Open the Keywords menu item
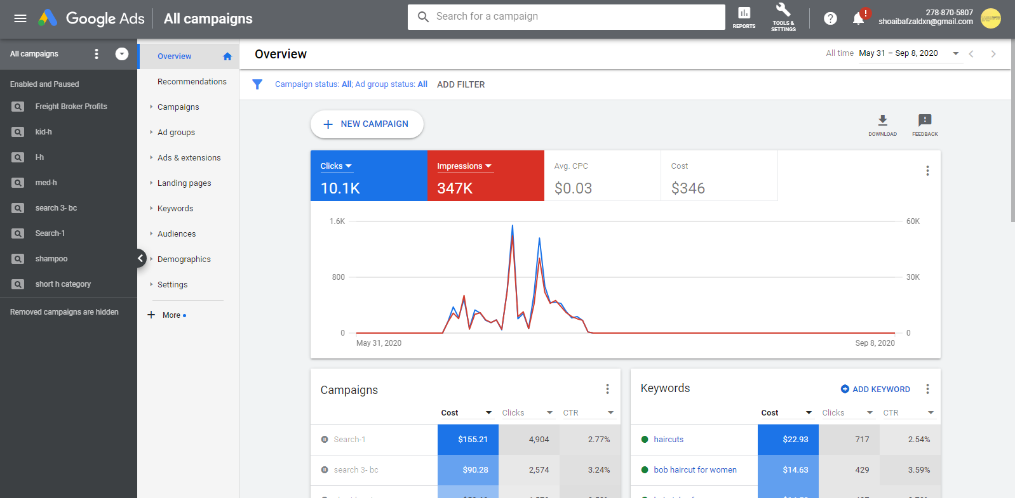The width and height of the screenshot is (1015, 498). coord(175,209)
